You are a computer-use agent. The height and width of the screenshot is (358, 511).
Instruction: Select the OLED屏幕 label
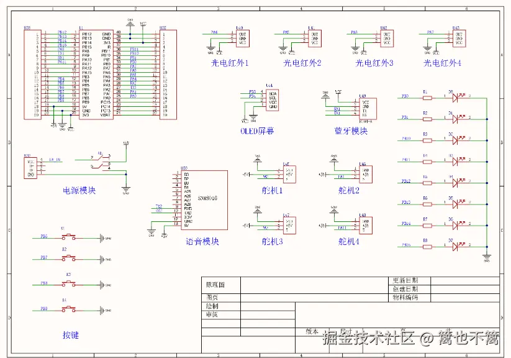257,131
